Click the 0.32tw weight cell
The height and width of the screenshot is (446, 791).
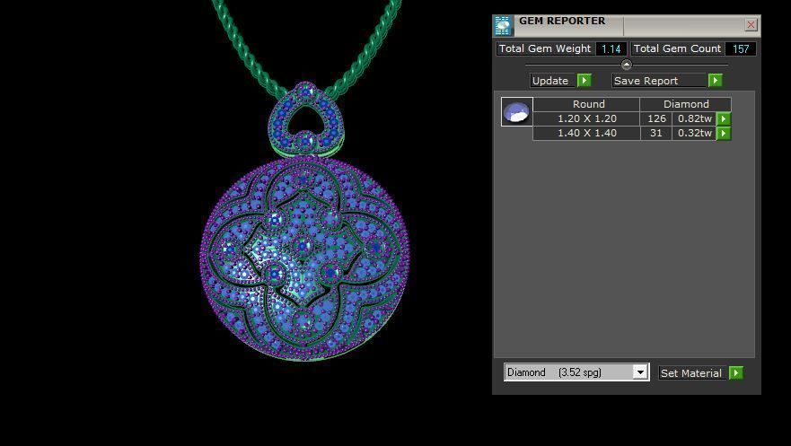pos(695,133)
